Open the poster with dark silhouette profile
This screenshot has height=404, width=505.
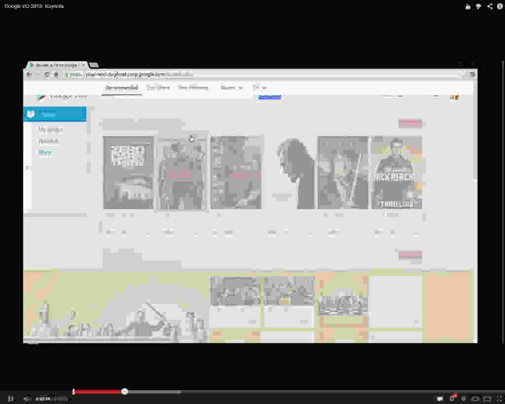point(290,173)
